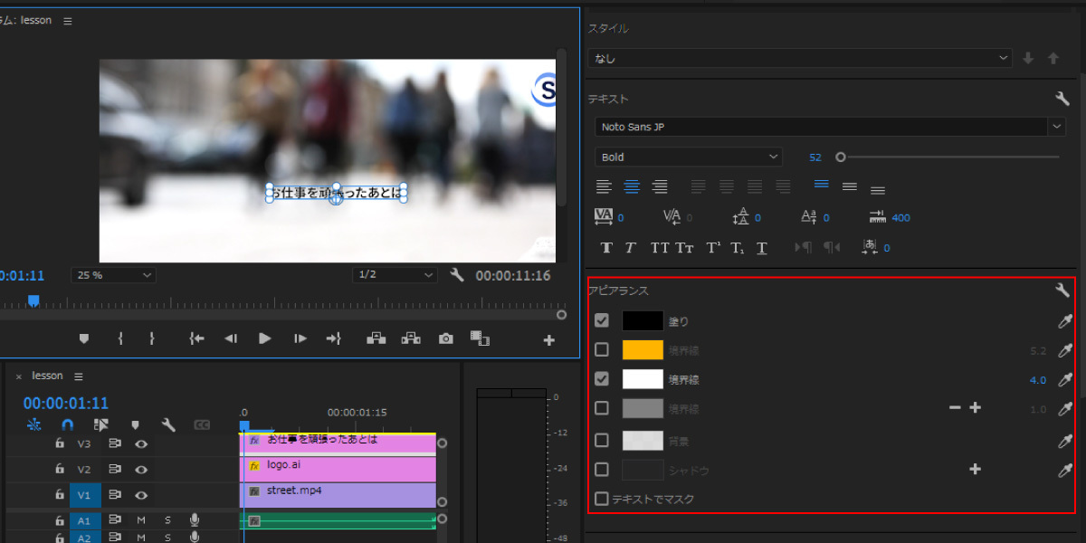Screen dimensions: 1086x543
Task: Open the playback resolution dropdown showing 1/2
Action: tap(395, 275)
